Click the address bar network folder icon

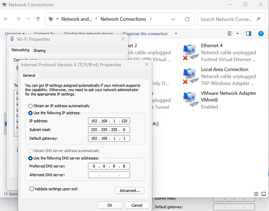(x=51, y=19)
